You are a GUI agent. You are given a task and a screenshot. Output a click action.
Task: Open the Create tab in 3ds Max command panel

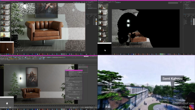tap(79, 65)
